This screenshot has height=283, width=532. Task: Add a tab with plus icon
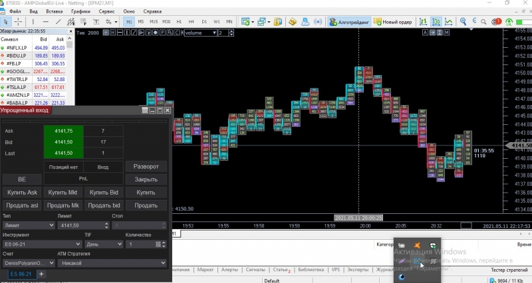[41, 274]
